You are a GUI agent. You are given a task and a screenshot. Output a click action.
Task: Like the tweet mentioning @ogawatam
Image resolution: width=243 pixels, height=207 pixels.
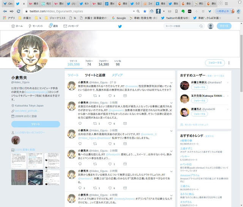(x=110, y=123)
